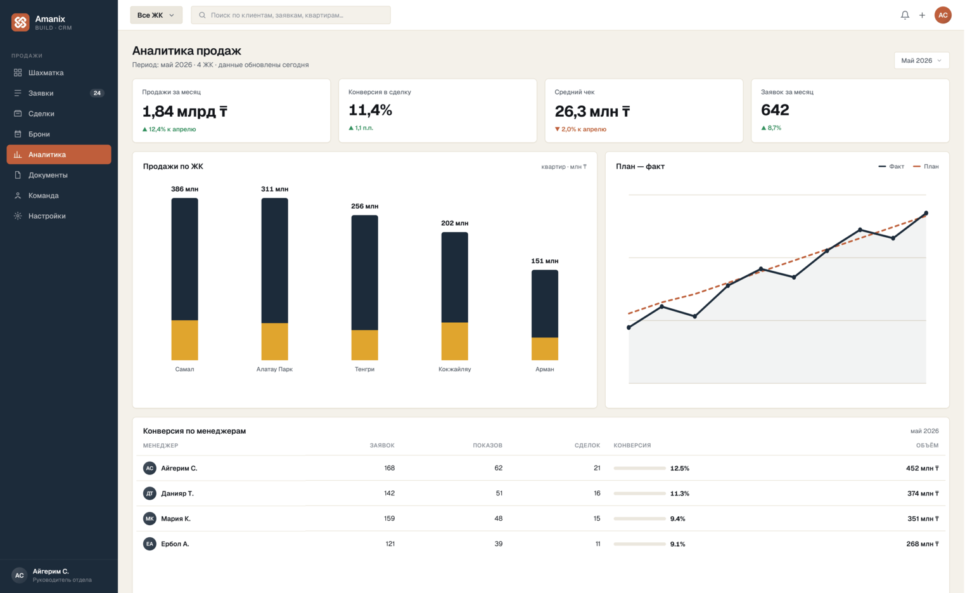965x593 pixels.
Task: Open Брони calendar section
Action: click(x=59, y=134)
